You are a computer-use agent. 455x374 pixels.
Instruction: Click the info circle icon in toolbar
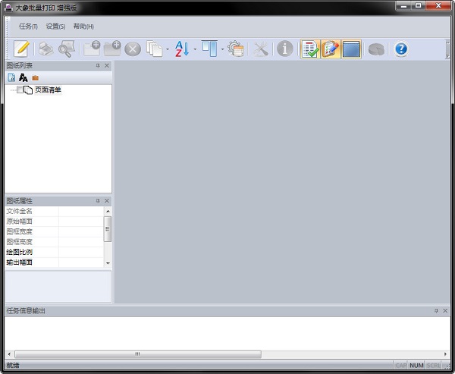pos(285,49)
